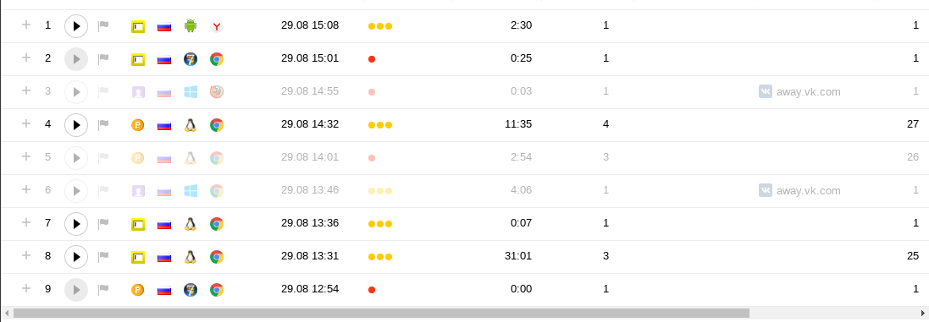Click the yellow ad source icon in row 2
Image resolution: width=929 pixels, height=322 pixels.
tap(138, 59)
